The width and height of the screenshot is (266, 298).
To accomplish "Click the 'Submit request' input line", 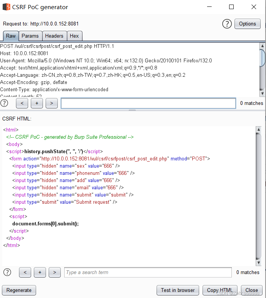I will [65, 202].
